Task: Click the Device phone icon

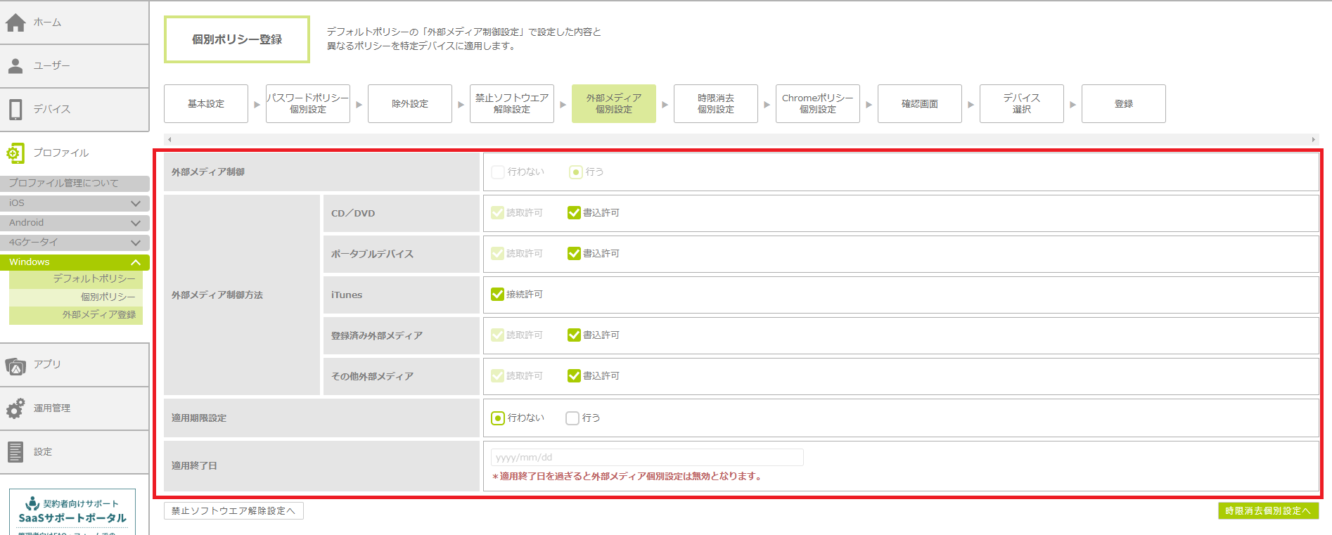Action: (15, 110)
